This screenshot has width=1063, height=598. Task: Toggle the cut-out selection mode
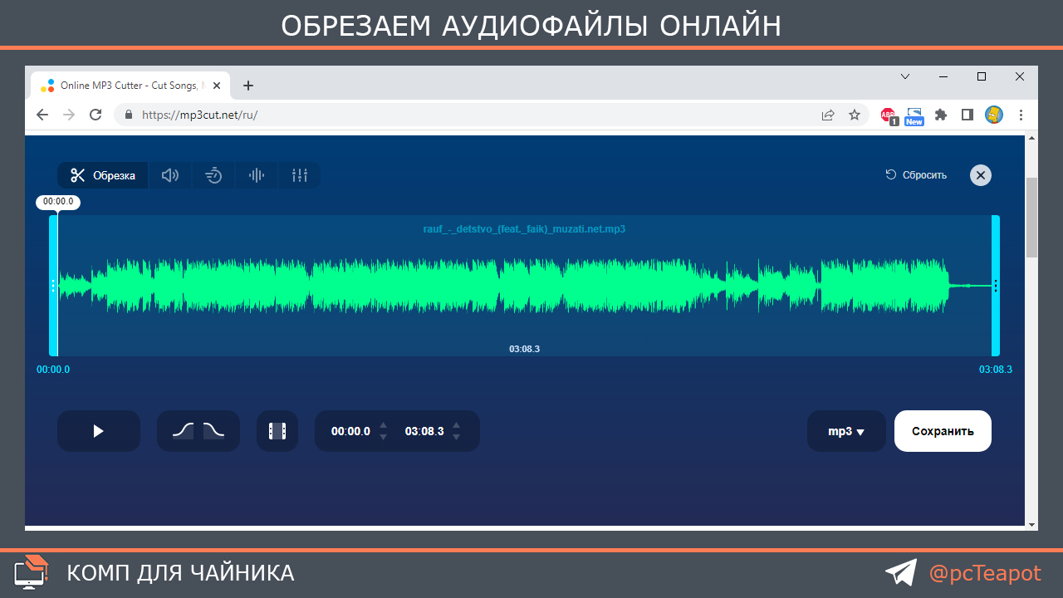point(277,431)
